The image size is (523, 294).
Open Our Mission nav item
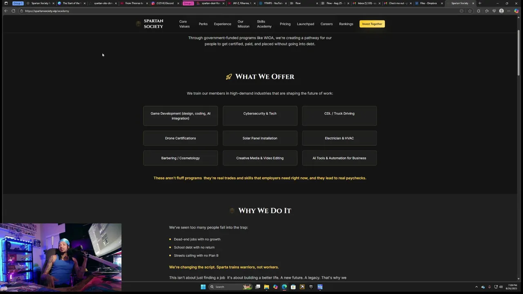[244, 24]
